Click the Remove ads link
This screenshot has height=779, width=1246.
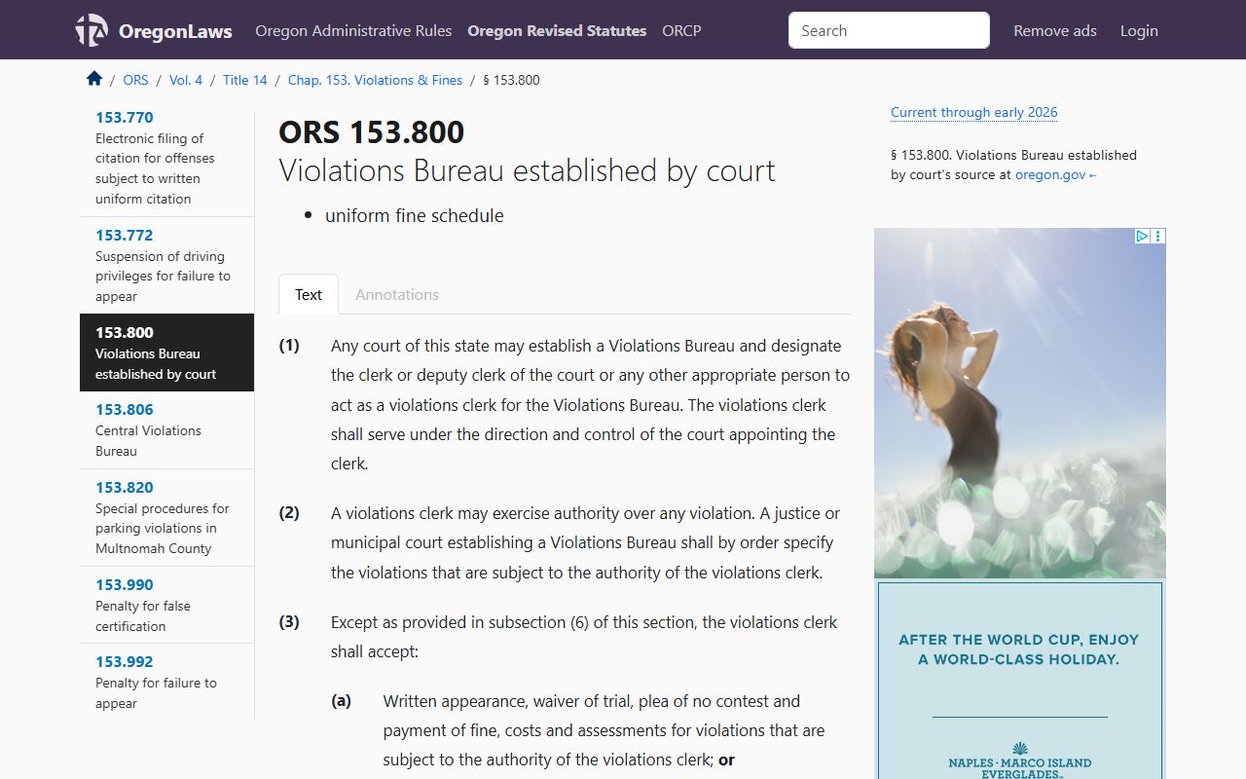click(x=1055, y=30)
